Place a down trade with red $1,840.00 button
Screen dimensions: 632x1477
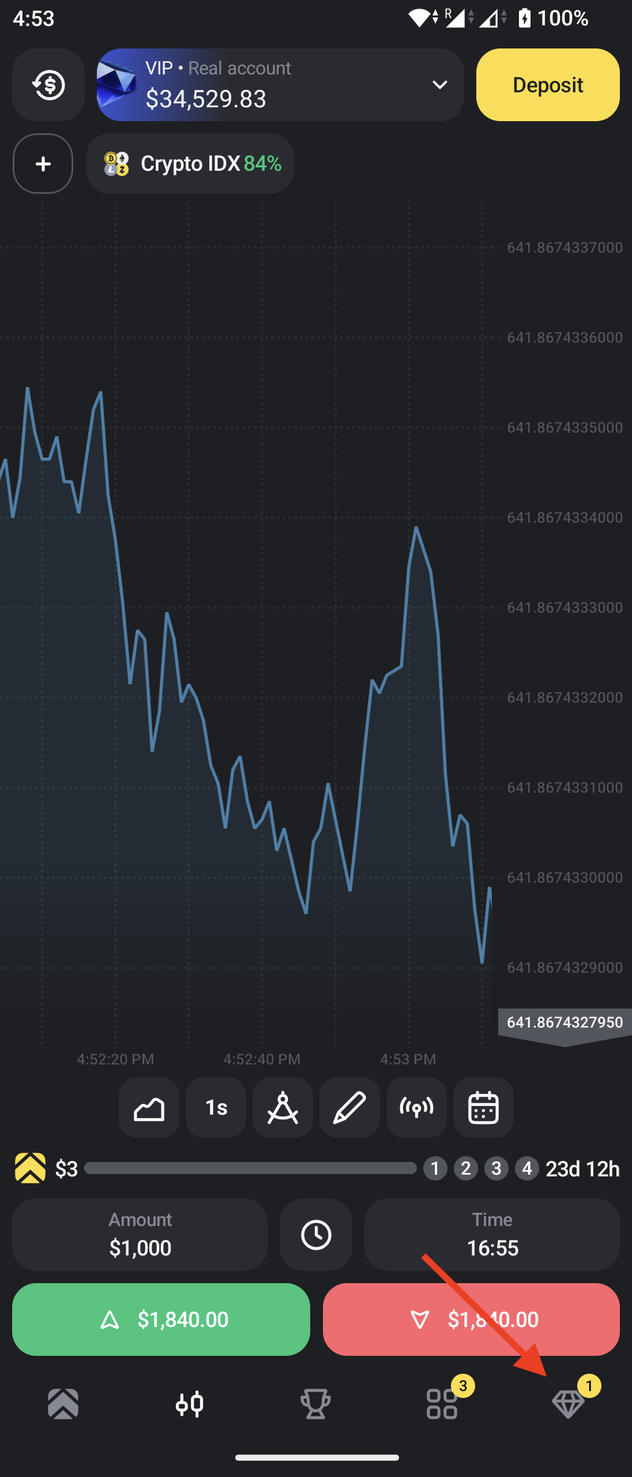pos(471,1319)
